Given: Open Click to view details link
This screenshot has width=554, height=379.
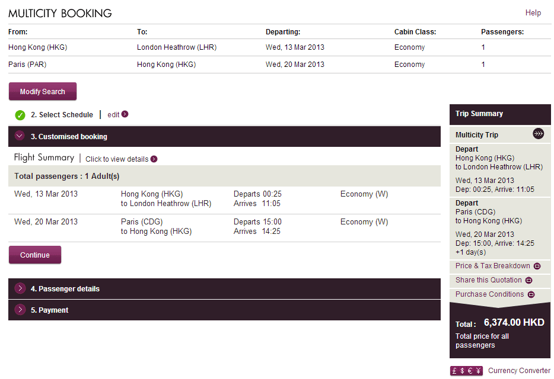Looking at the screenshot, I should (117, 159).
